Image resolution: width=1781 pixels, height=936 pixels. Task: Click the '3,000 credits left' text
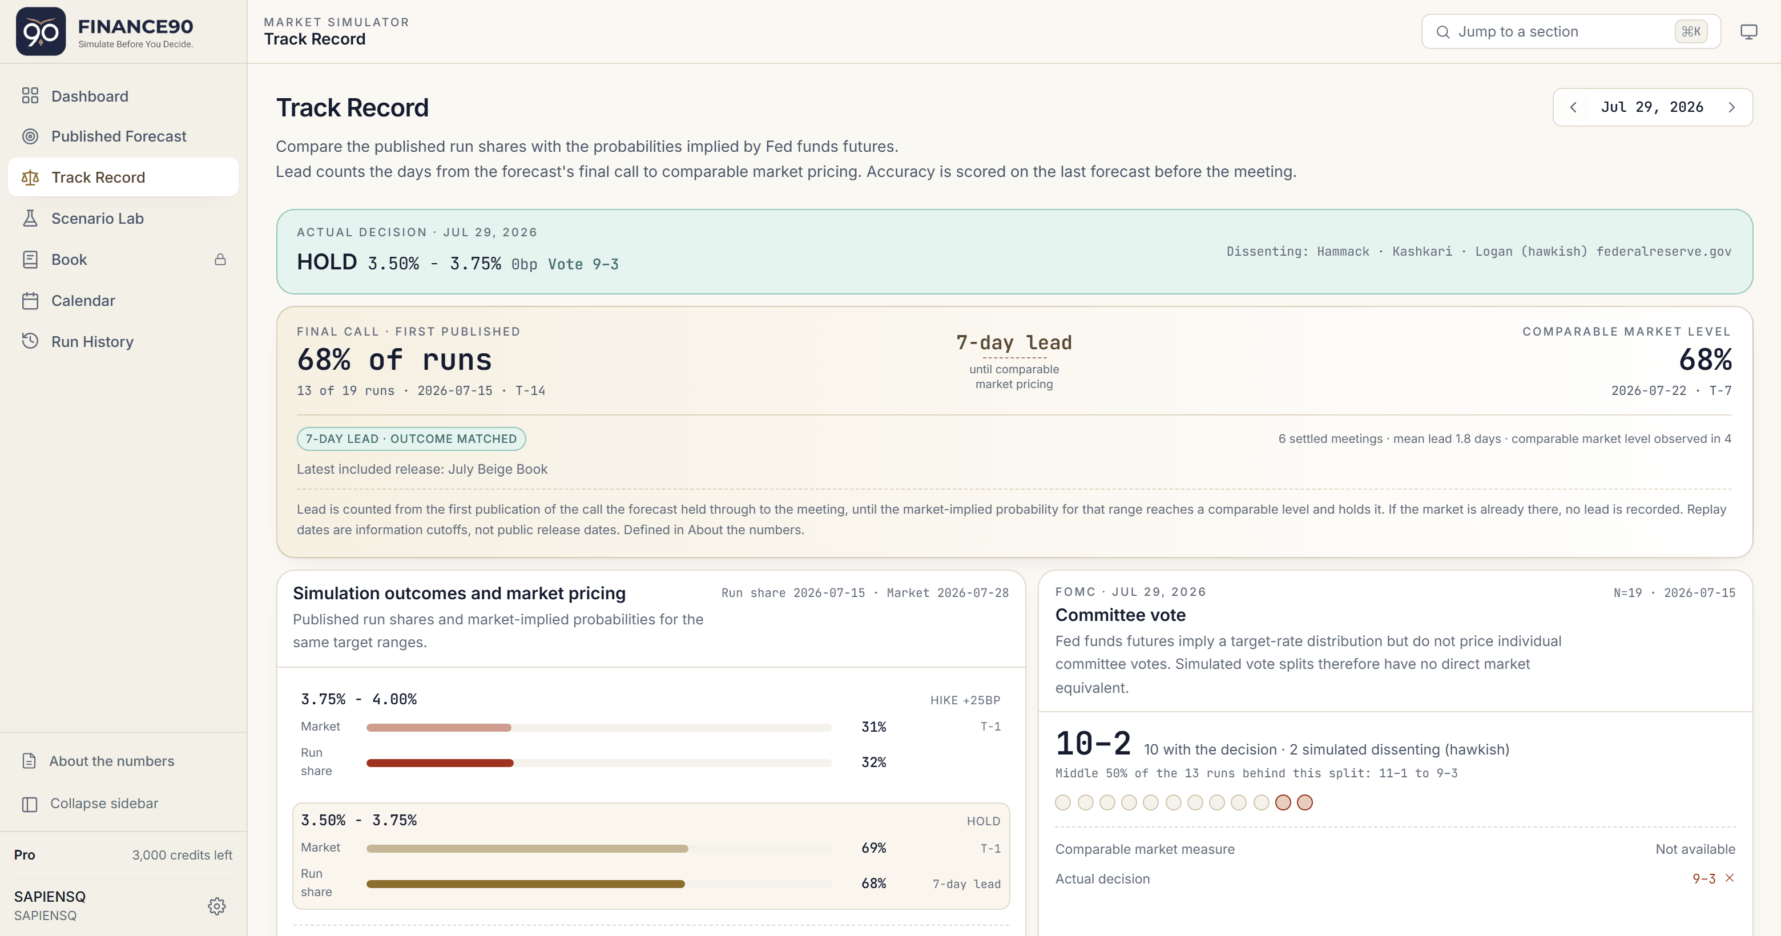pyautogui.click(x=182, y=855)
